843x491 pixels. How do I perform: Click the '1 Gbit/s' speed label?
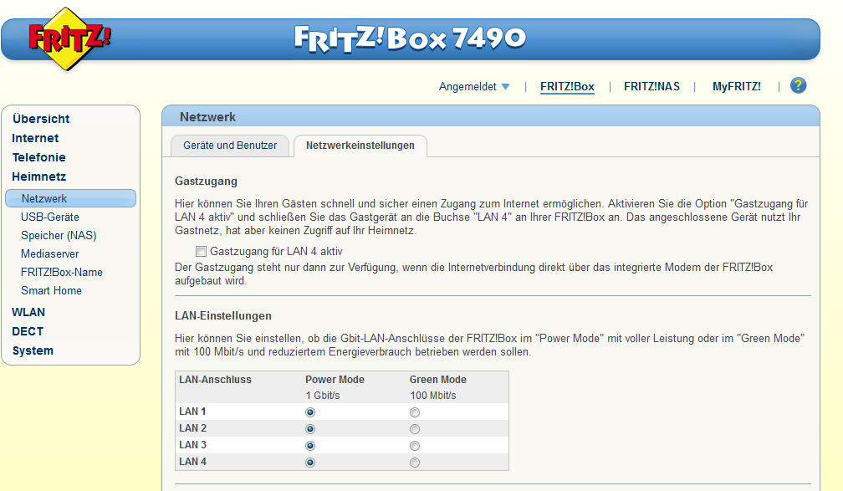(323, 396)
